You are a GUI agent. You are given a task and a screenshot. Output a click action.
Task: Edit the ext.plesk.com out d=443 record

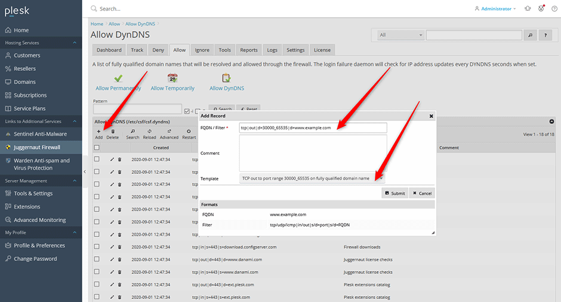click(112, 285)
